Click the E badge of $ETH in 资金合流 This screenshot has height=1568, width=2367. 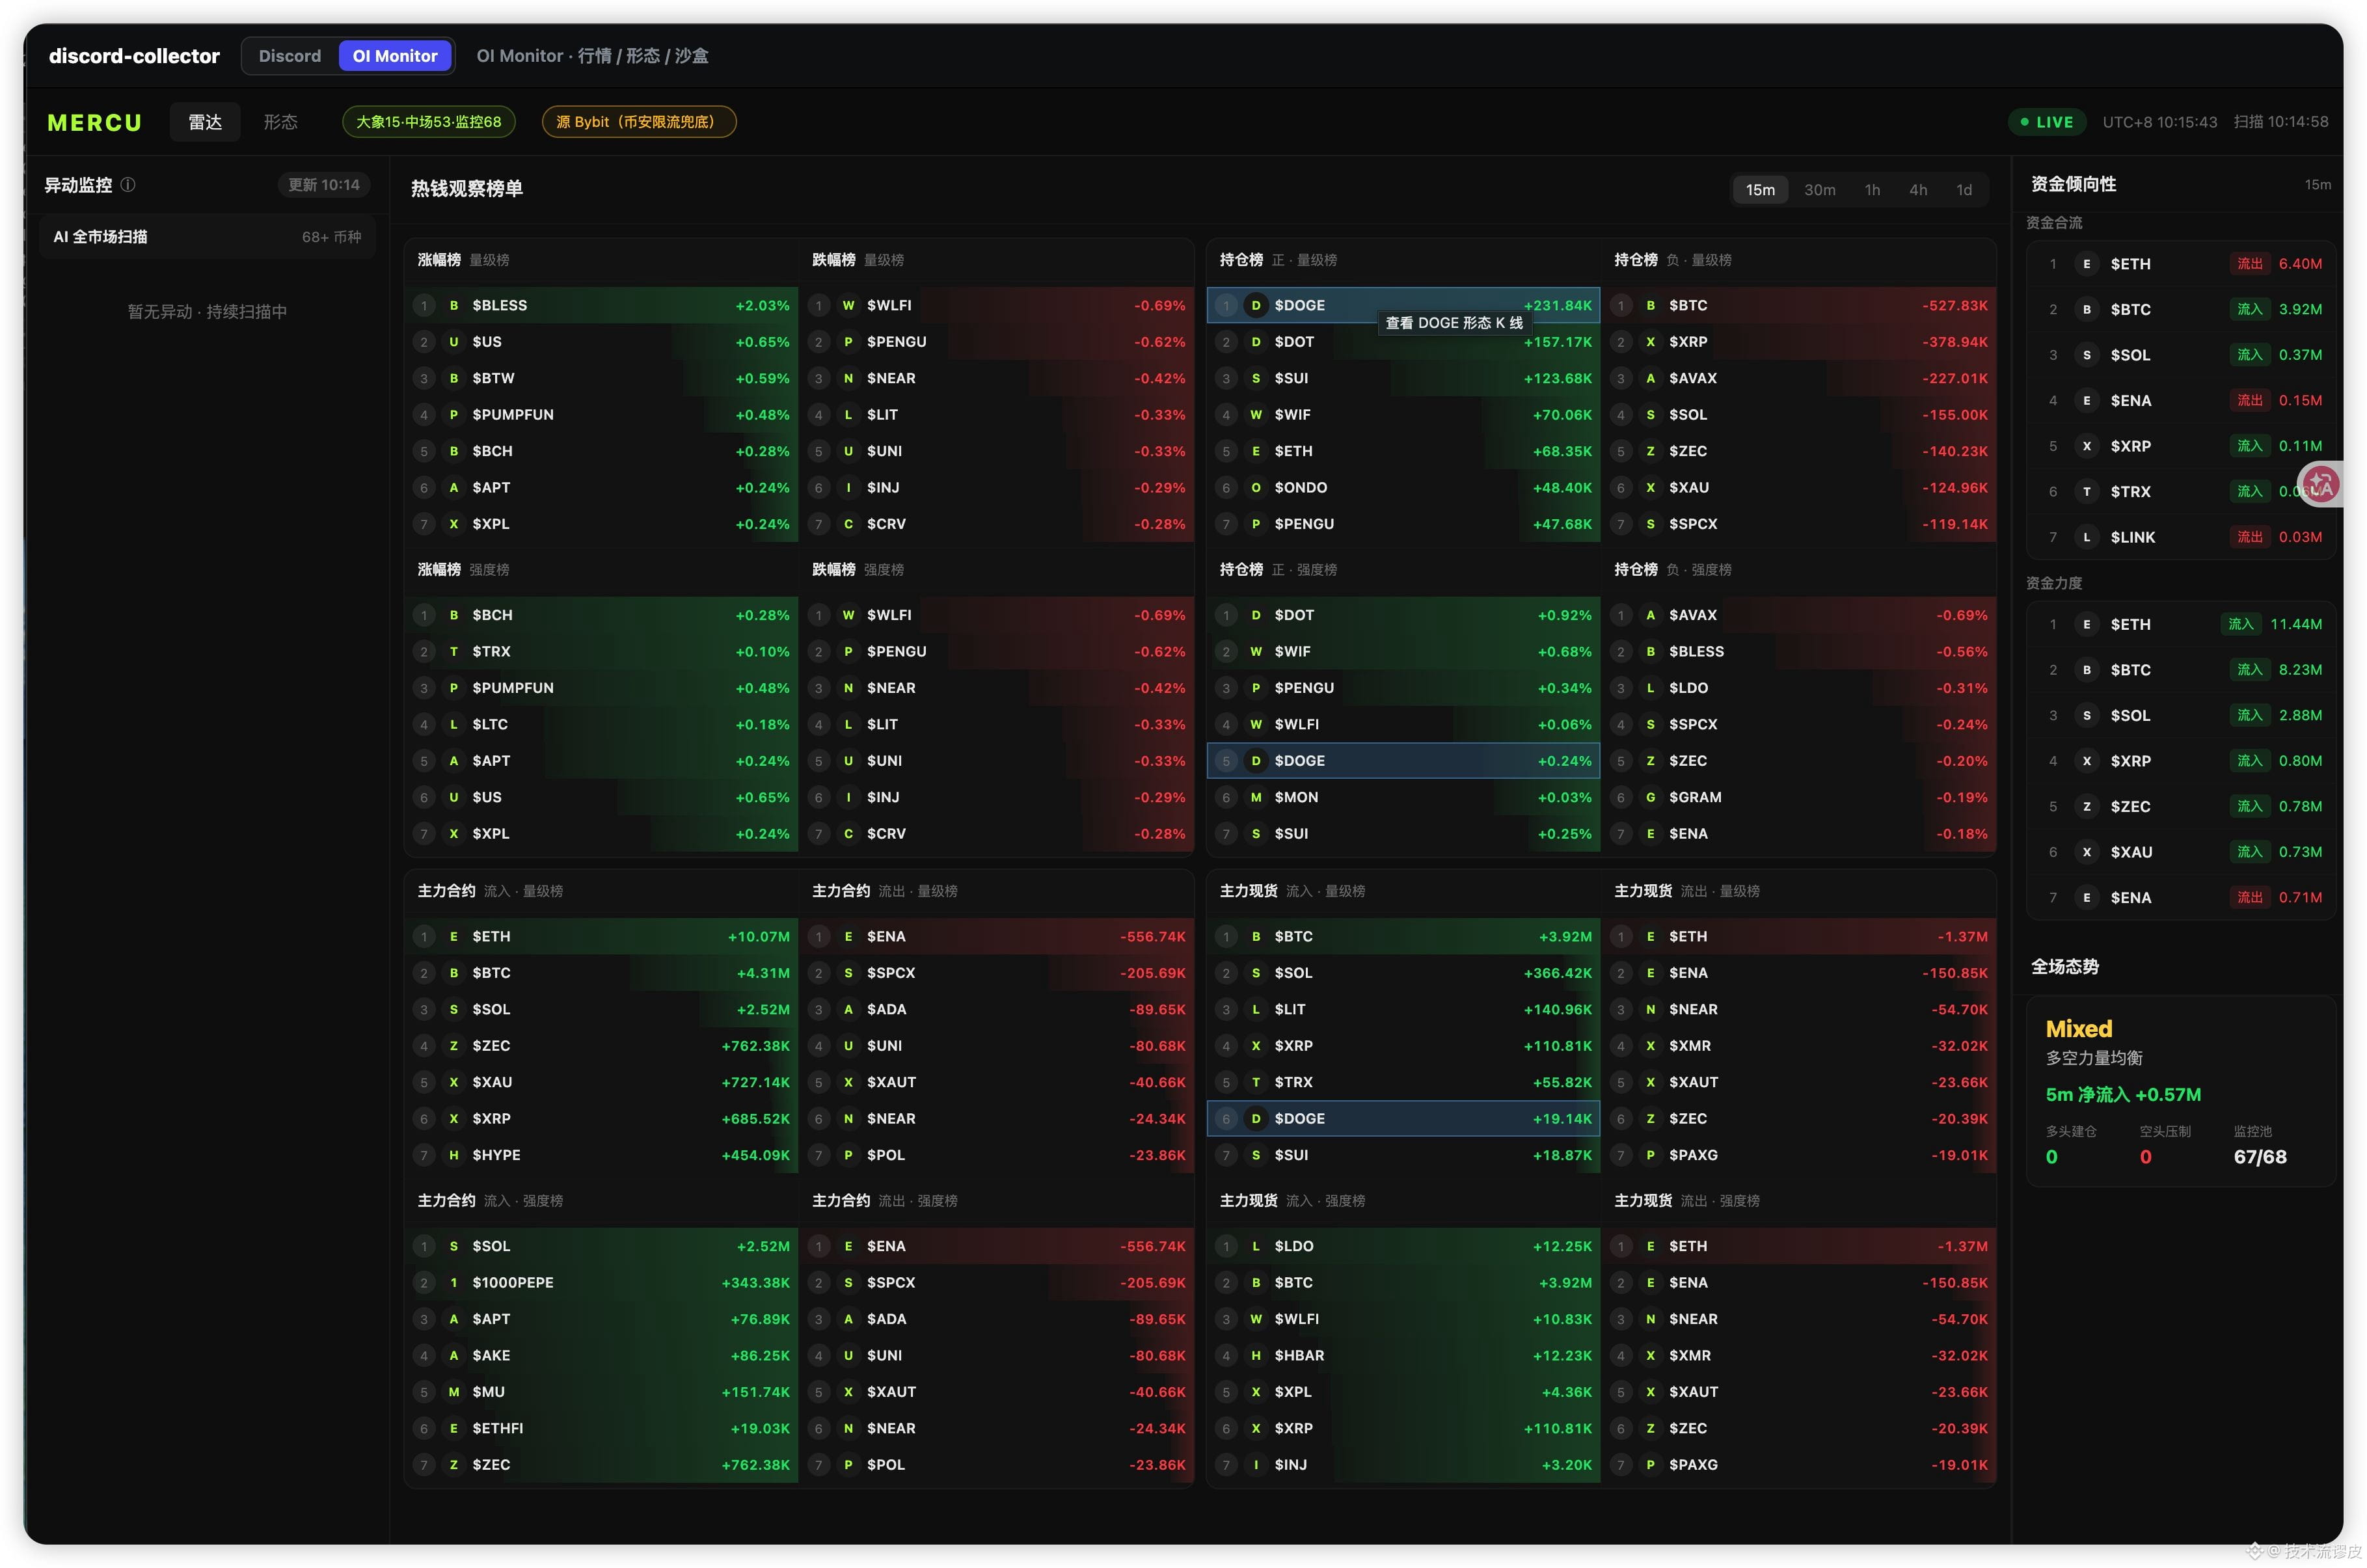2086,264
